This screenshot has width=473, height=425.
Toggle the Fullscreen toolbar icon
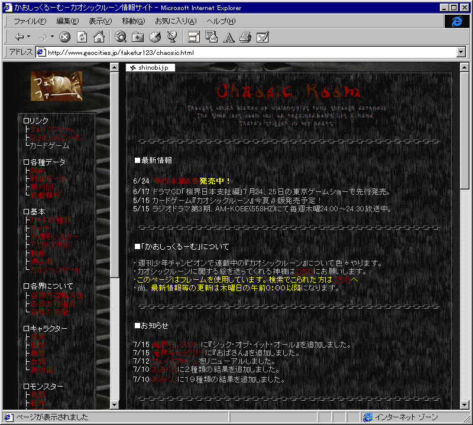[194, 37]
